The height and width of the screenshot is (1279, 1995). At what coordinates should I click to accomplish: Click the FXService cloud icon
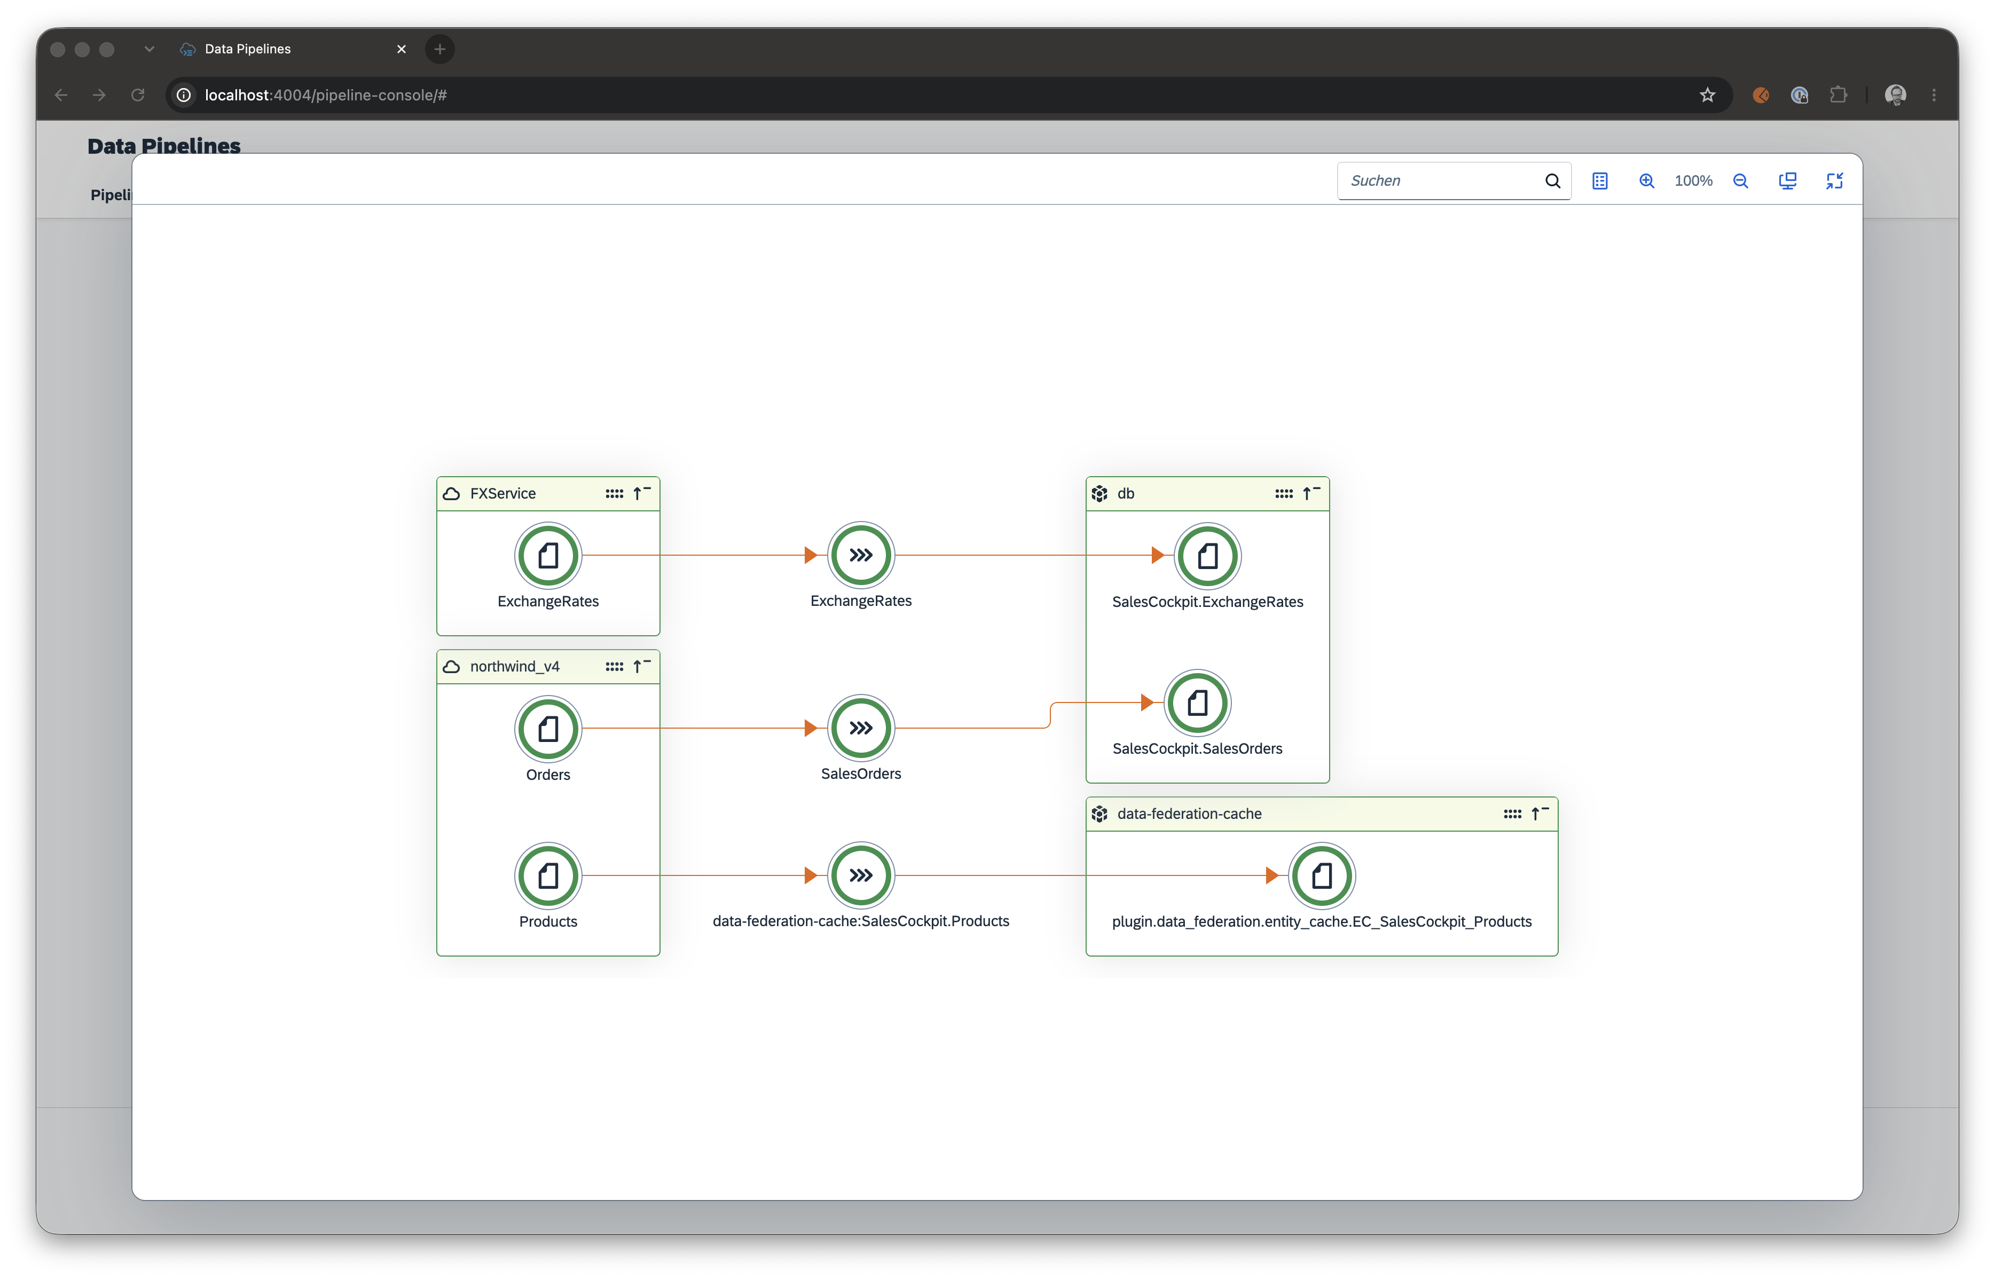point(451,493)
